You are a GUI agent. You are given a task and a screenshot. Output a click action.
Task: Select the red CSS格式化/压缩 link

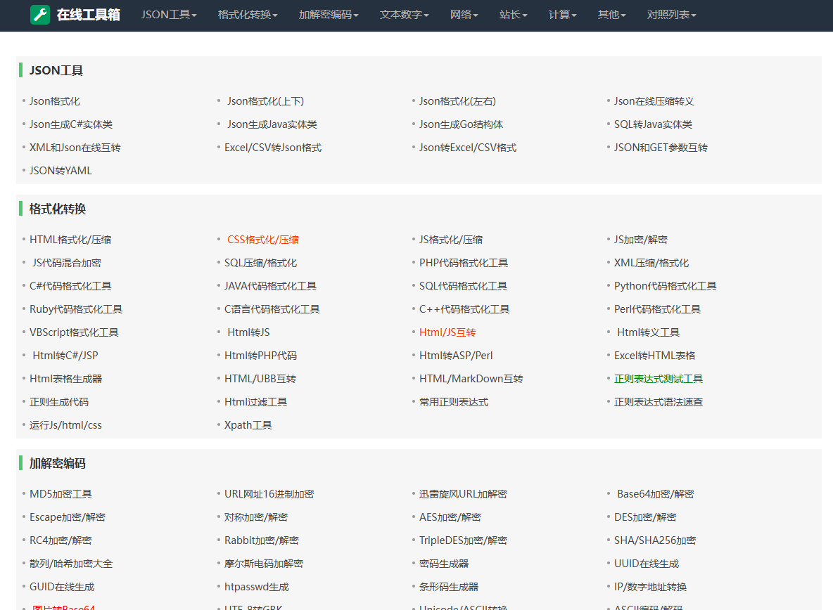263,240
